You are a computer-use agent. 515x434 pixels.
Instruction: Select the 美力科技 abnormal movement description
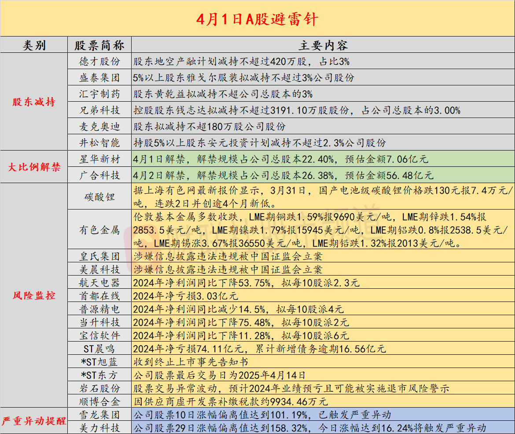323,428
